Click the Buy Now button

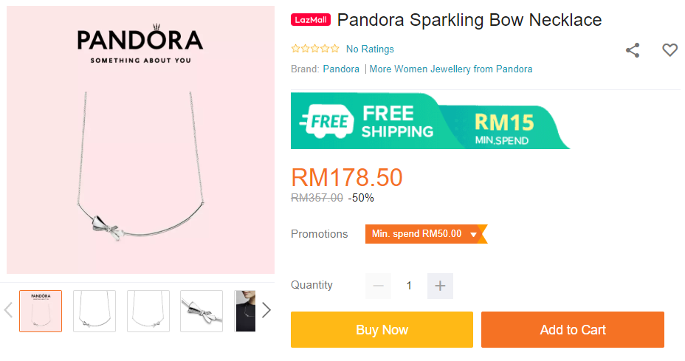pos(382,329)
